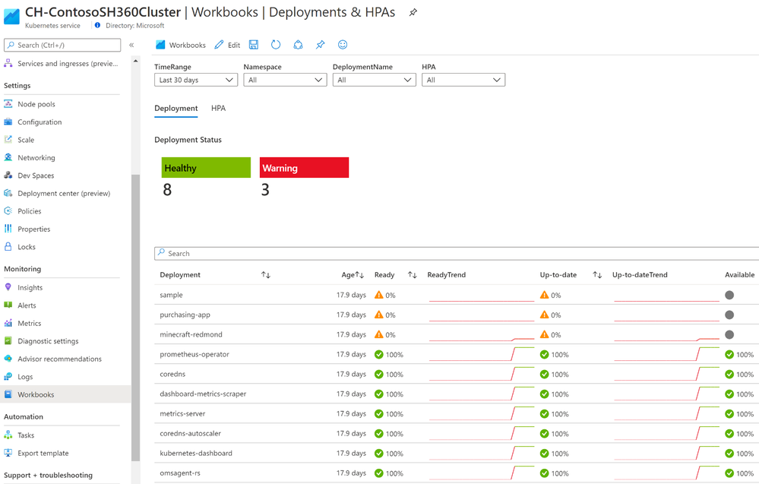Click the purchasing-app gray Available dot
Screen dimensions: 759x484
[x=729, y=315]
